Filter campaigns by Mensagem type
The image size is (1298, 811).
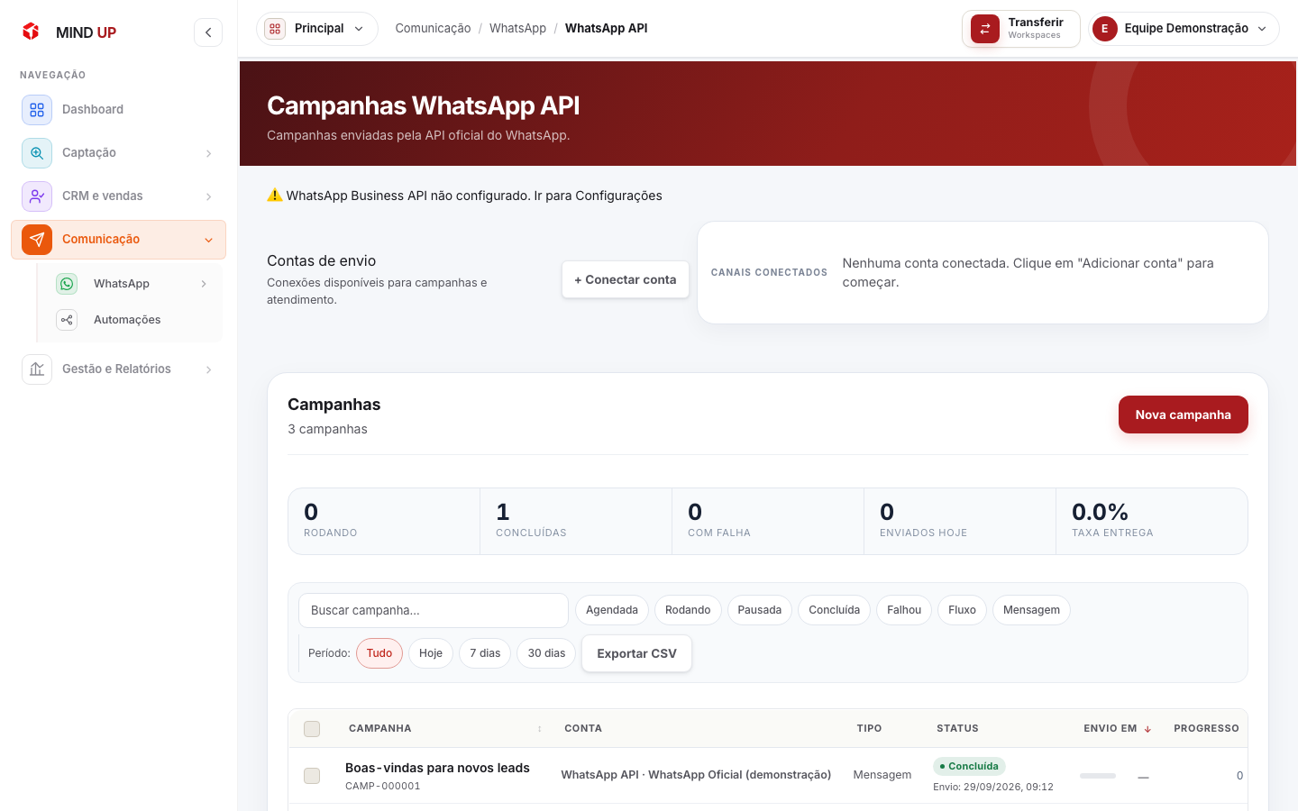click(1031, 610)
